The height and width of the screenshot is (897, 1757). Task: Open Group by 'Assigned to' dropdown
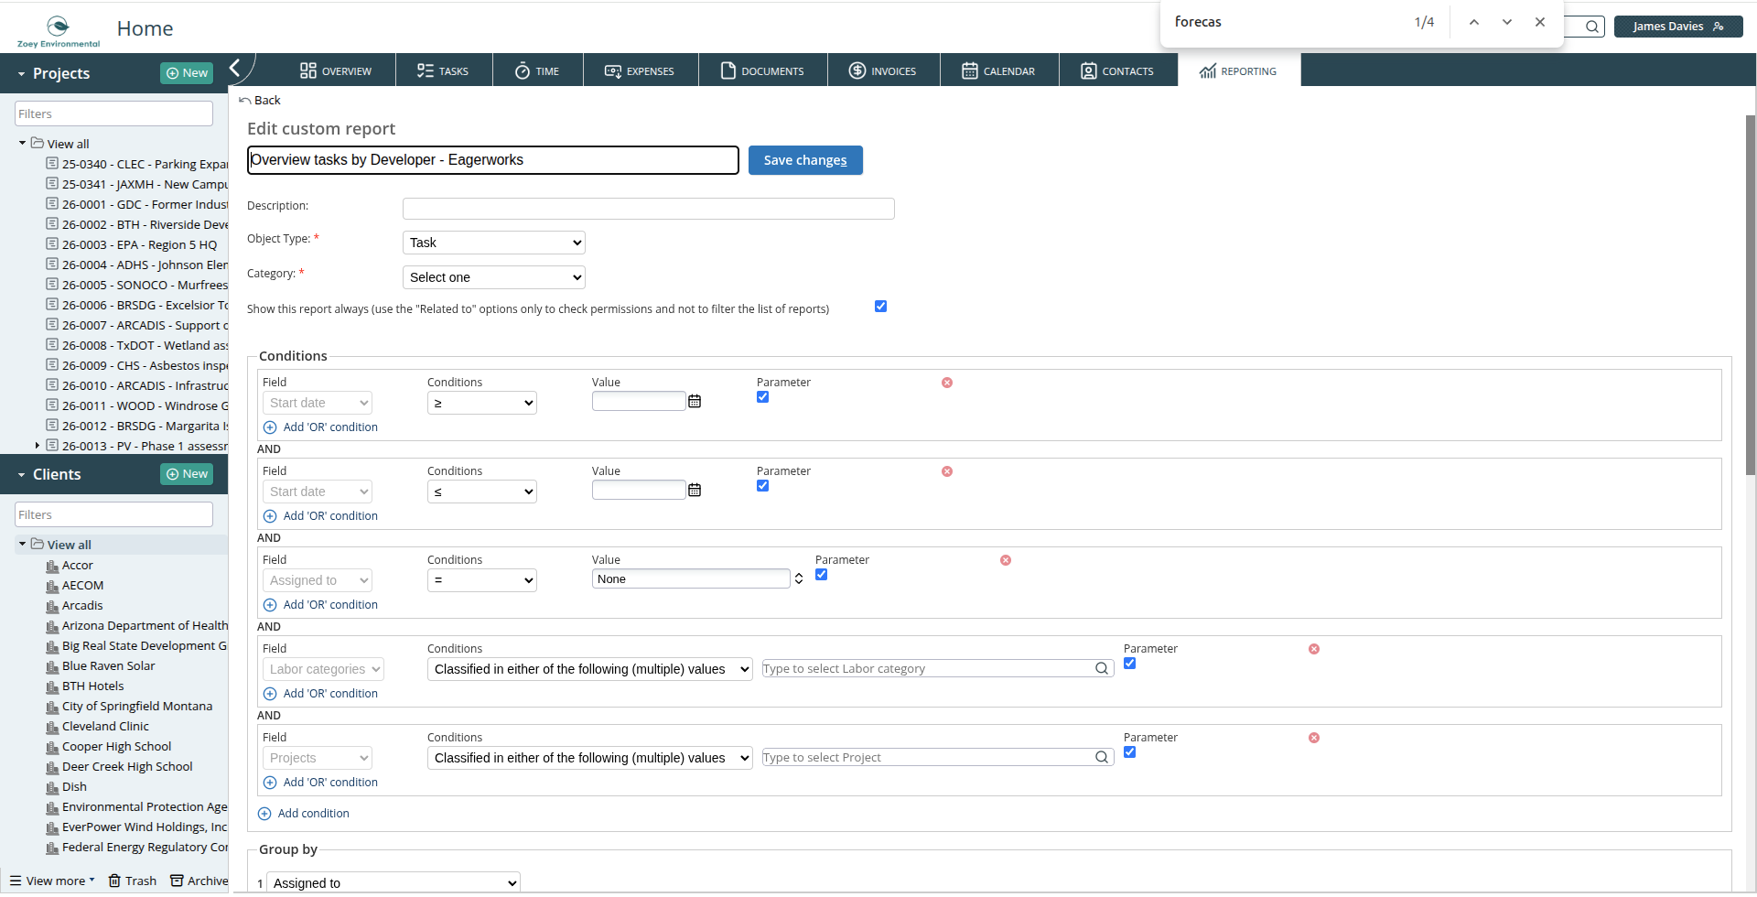pyautogui.click(x=394, y=883)
